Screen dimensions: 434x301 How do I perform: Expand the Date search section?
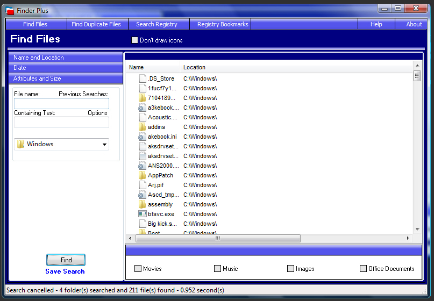(65, 68)
